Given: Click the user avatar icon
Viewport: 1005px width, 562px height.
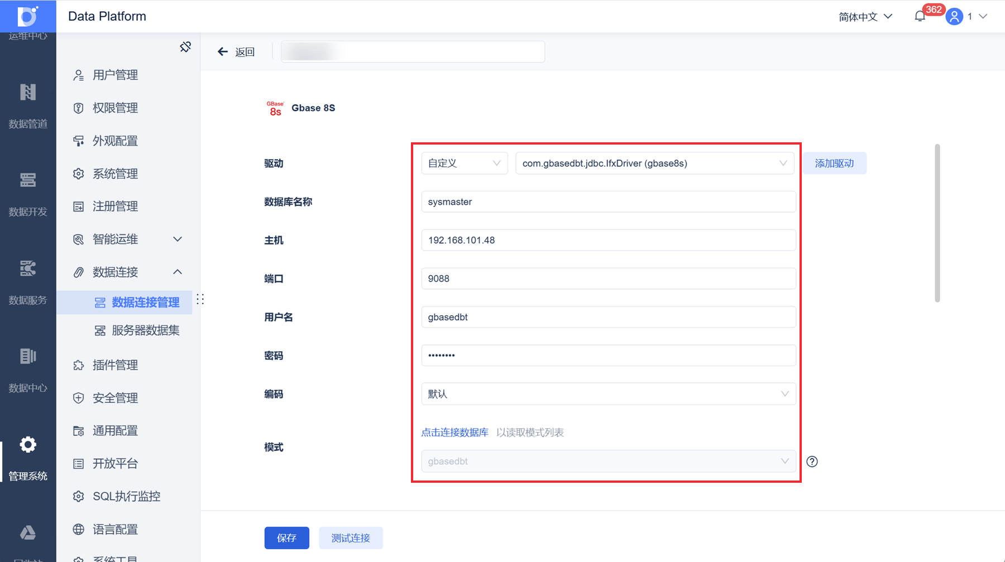Looking at the screenshot, I should [x=955, y=17].
